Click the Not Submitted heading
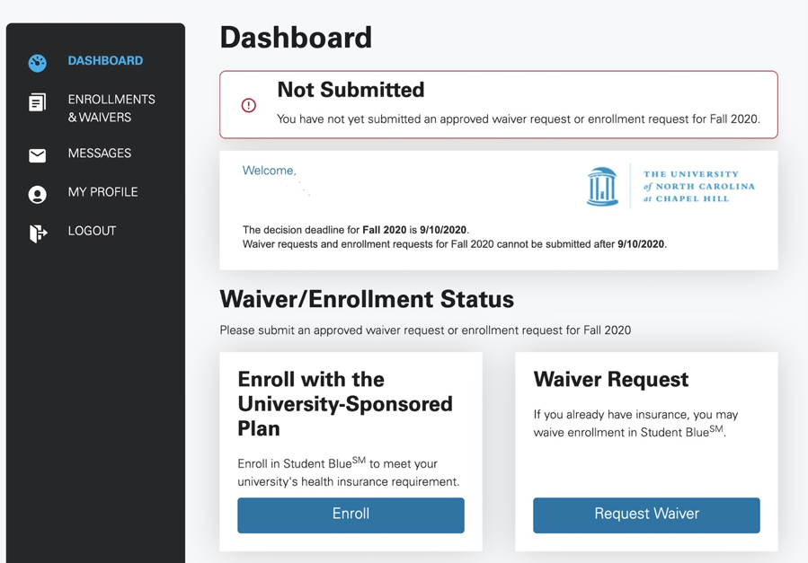 351,90
